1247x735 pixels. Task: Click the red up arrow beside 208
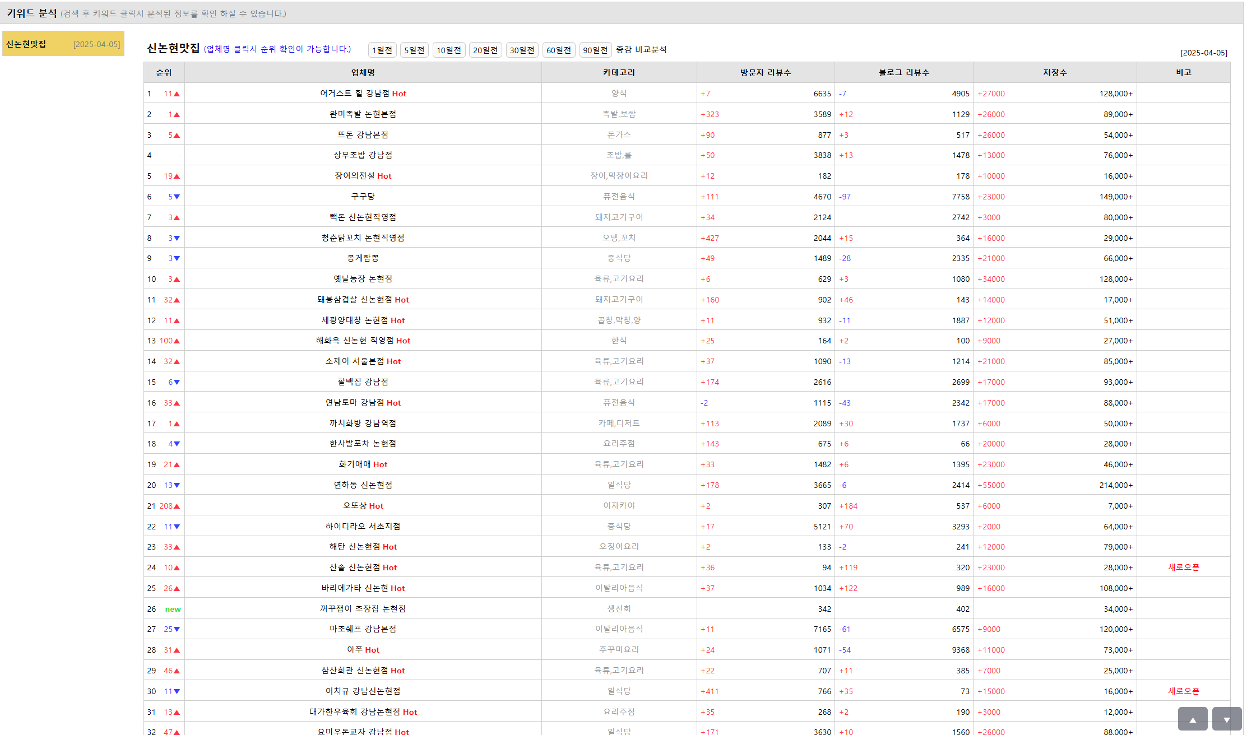point(177,506)
